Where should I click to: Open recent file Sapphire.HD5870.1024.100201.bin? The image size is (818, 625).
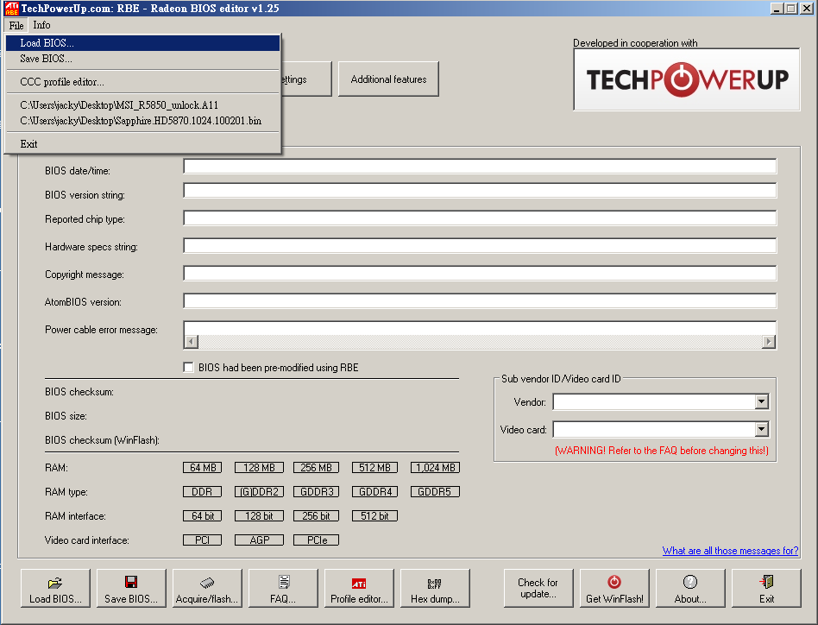142,121
